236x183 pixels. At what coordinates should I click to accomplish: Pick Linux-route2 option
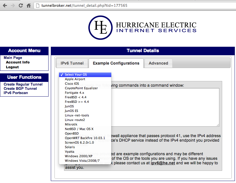pyautogui.click(x=85, y=120)
